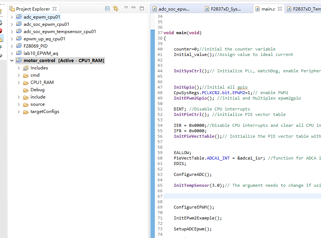Click the Debug folder icon
Viewport: 321px width, 238px height.
[26, 90]
